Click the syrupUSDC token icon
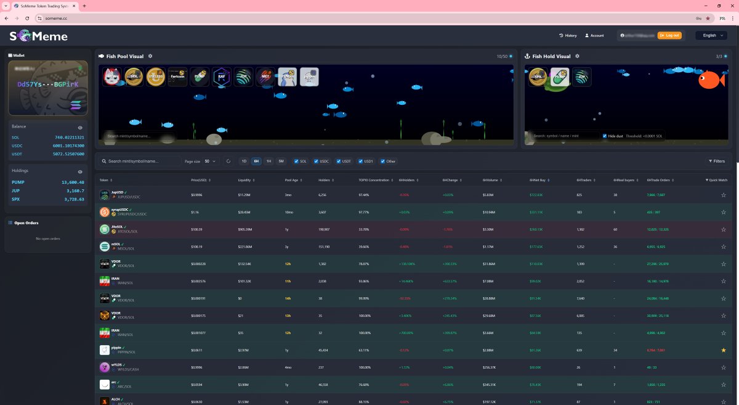The image size is (739, 405). (x=105, y=212)
